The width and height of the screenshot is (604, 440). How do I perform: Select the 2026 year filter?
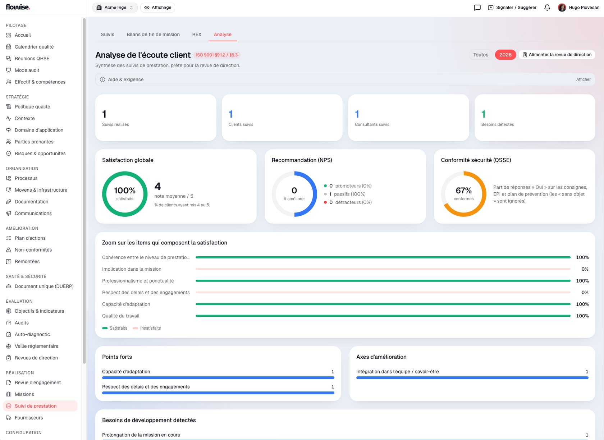point(505,55)
